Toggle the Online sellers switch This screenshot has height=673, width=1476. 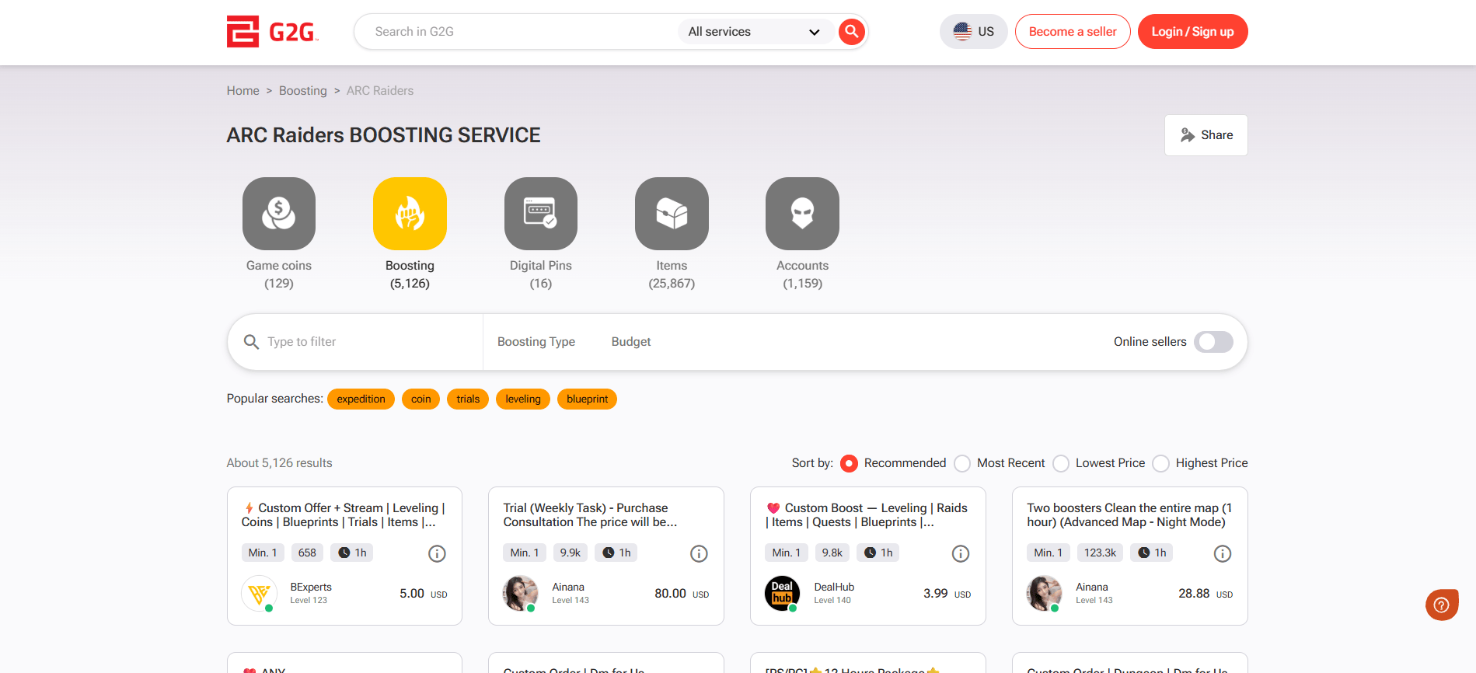(1213, 342)
